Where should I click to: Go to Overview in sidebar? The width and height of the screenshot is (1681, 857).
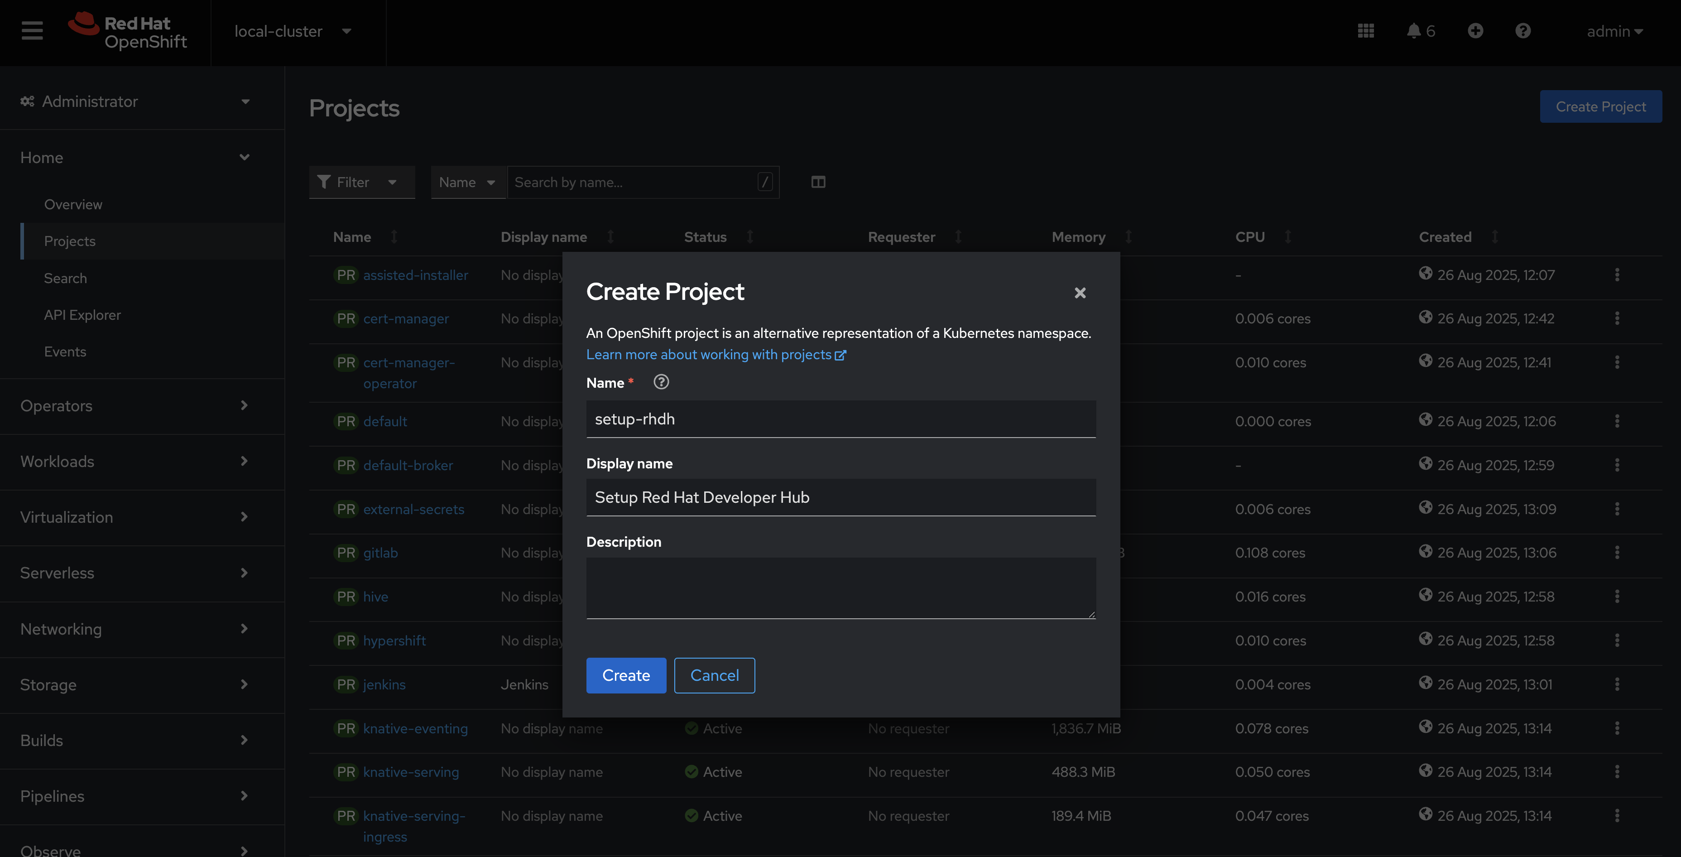pyautogui.click(x=73, y=204)
